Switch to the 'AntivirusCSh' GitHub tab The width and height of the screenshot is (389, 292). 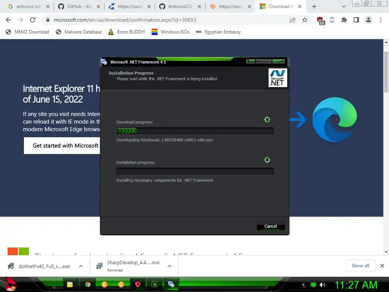click(180, 6)
